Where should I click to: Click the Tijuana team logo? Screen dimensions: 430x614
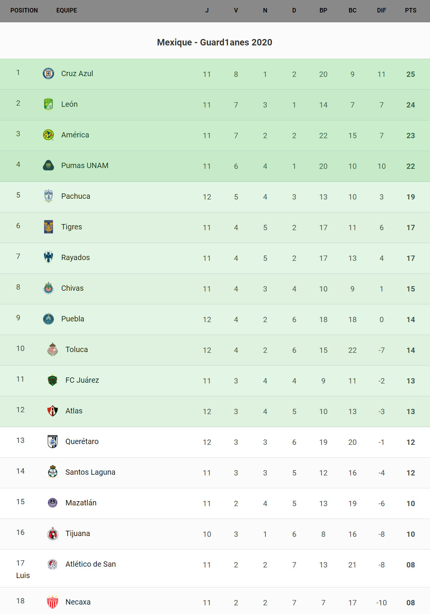point(53,533)
